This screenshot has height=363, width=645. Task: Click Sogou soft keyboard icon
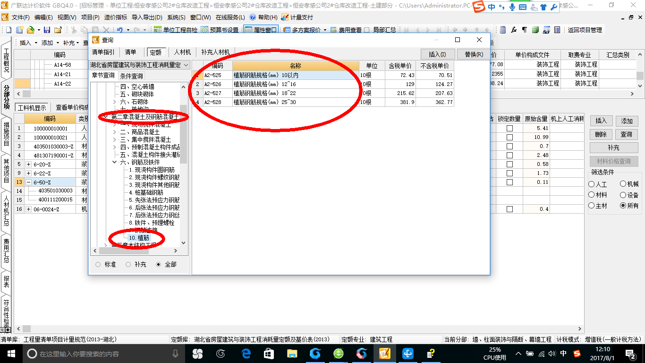[x=523, y=7]
